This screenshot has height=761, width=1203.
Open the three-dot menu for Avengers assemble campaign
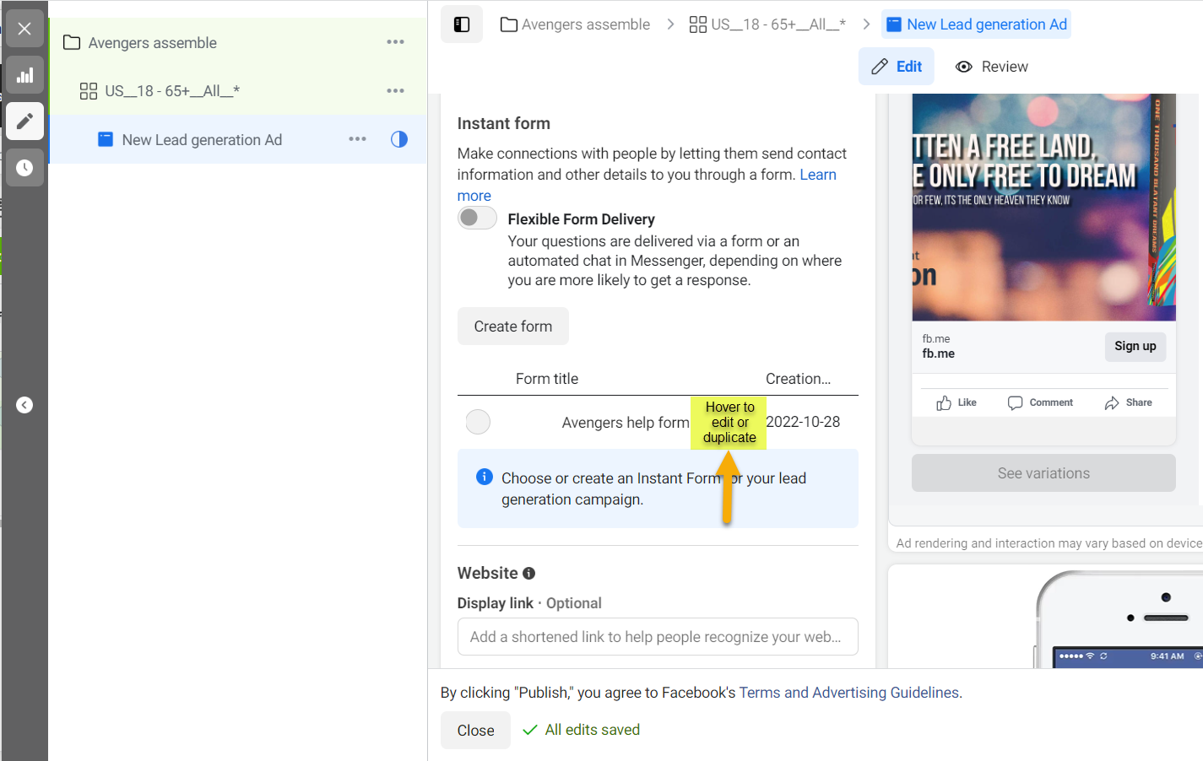coord(395,42)
